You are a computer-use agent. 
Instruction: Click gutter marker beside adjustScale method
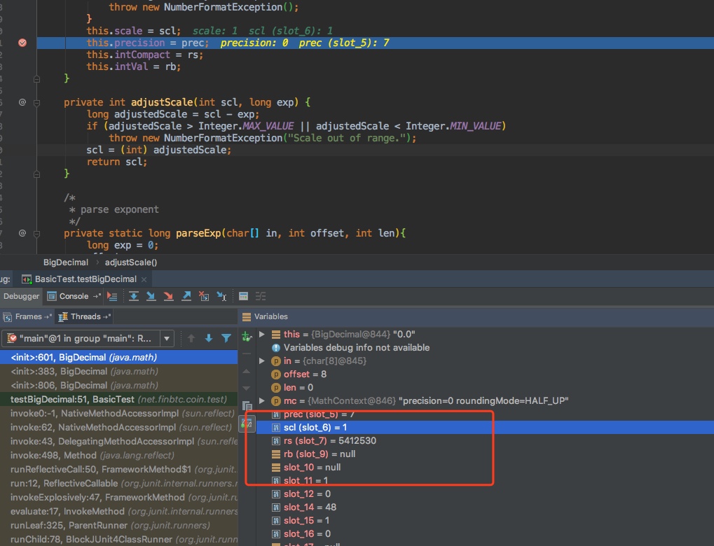click(x=22, y=102)
